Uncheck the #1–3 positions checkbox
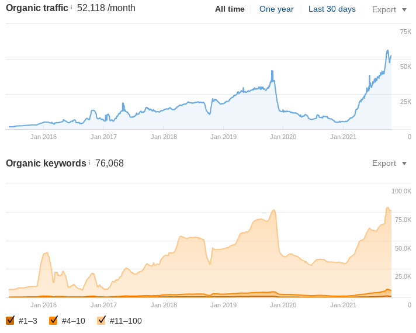Image resolution: width=416 pixels, height=333 pixels. coord(10,321)
